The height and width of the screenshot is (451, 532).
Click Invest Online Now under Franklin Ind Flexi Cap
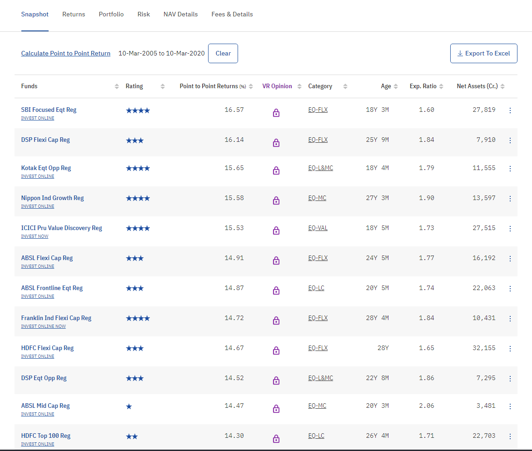pyautogui.click(x=44, y=326)
